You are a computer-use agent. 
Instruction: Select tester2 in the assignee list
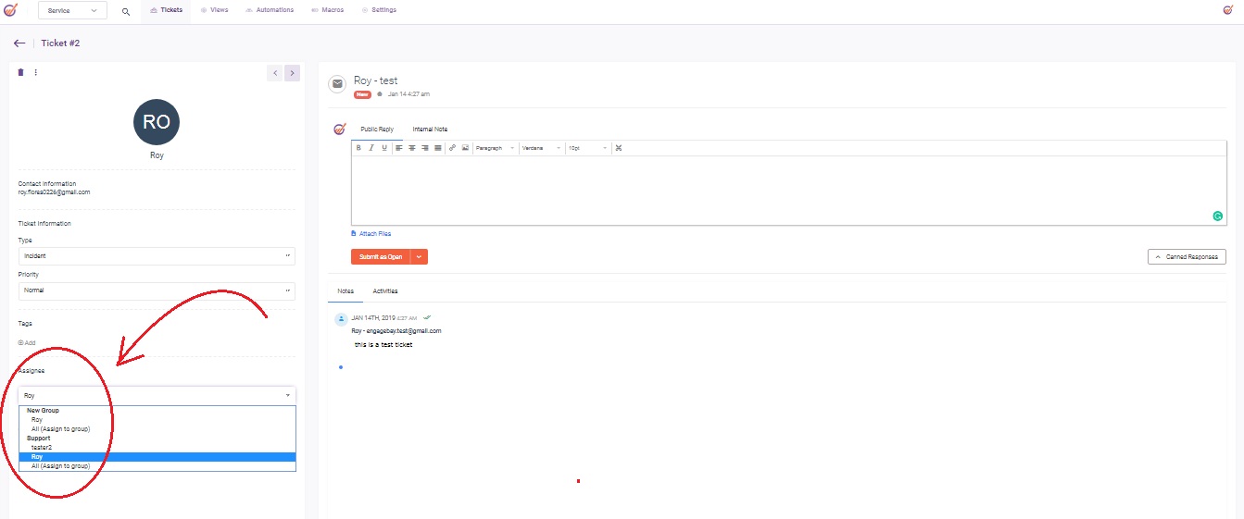pyautogui.click(x=42, y=448)
